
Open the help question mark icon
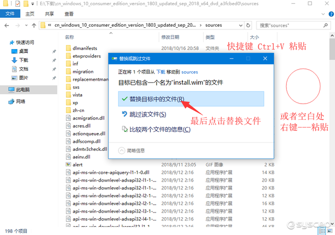331,14
